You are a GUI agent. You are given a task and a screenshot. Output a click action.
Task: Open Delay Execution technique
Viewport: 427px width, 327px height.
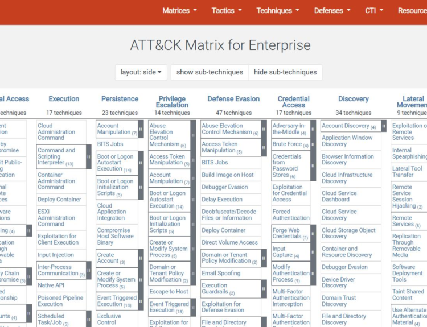coord(222,200)
